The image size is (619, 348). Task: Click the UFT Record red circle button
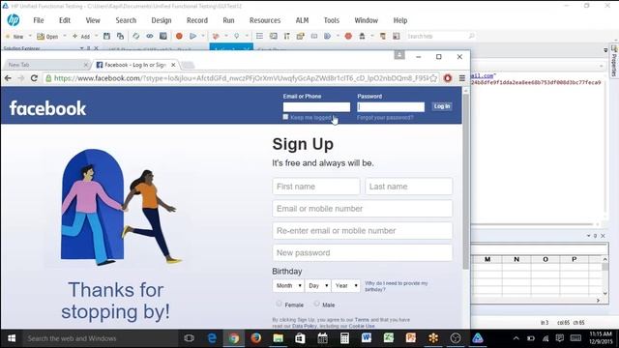(x=179, y=37)
